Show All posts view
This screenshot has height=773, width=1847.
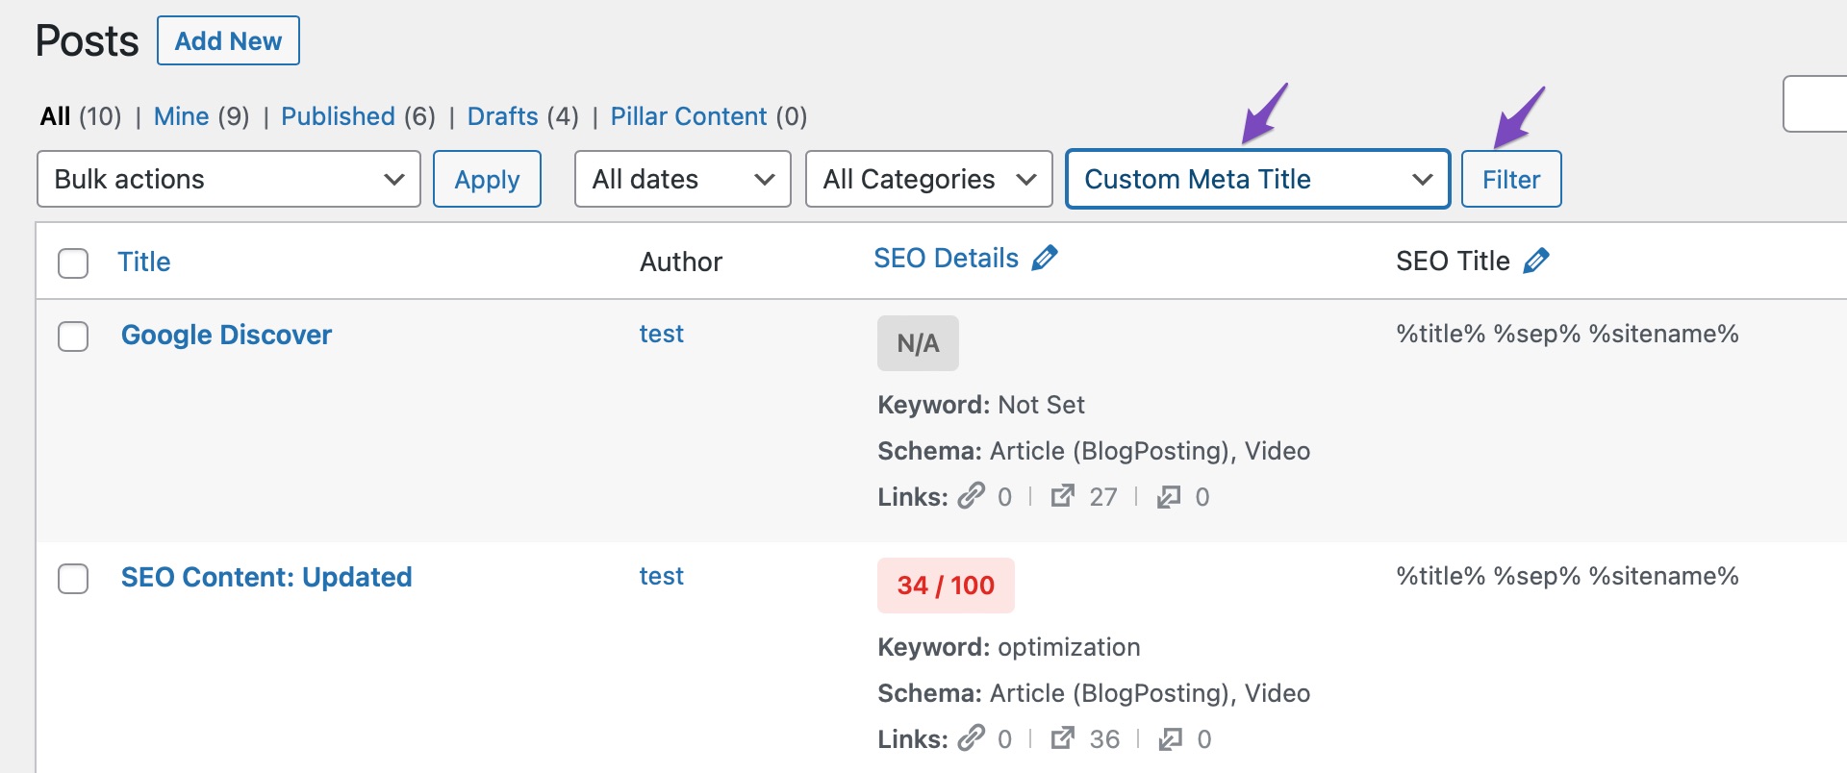point(55,116)
